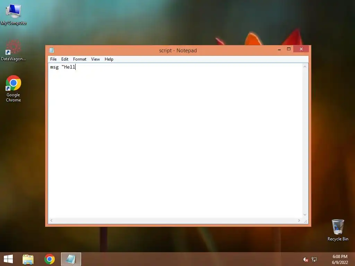
Task: Click the window resize grip corner
Action: pos(305,221)
